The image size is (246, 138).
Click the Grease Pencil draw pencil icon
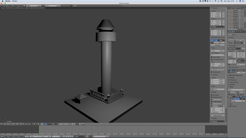click(212, 43)
